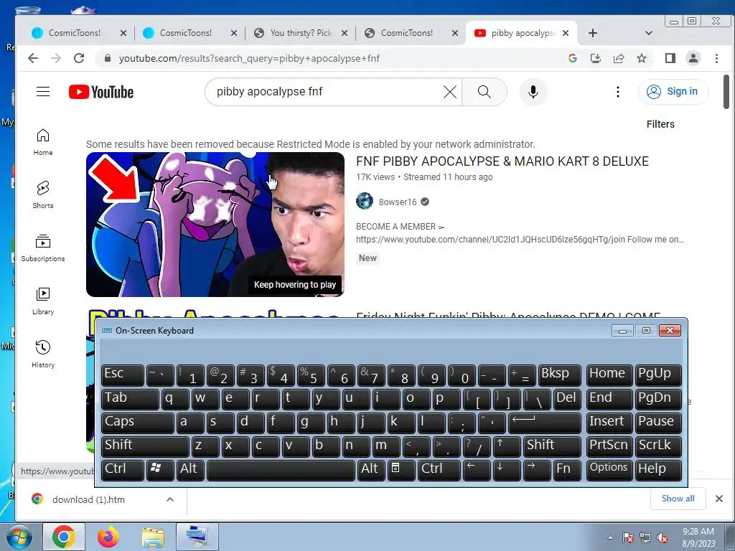
Task: Click the Options key on on-screen keyboard
Action: [609, 469]
